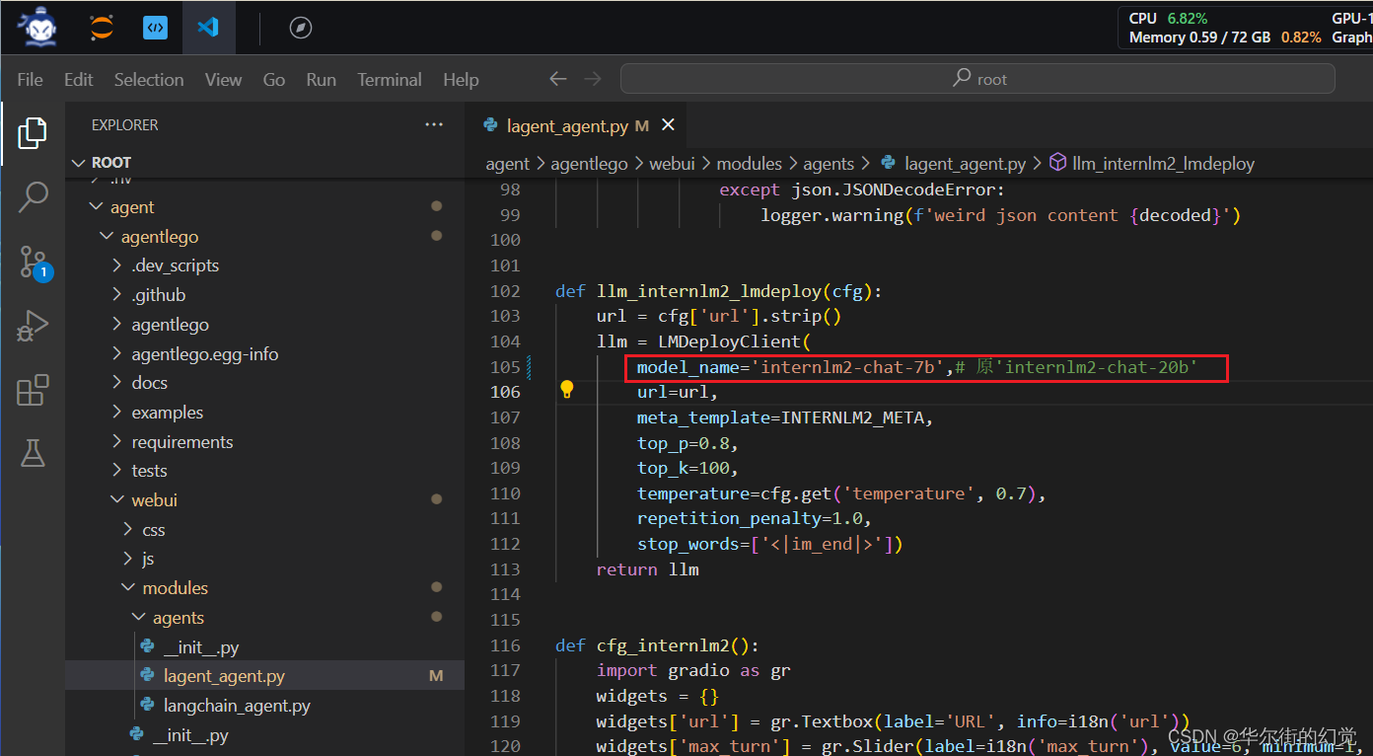Click 'def cfg_internlm2():' on line 116
1373x756 pixels.
point(657,645)
